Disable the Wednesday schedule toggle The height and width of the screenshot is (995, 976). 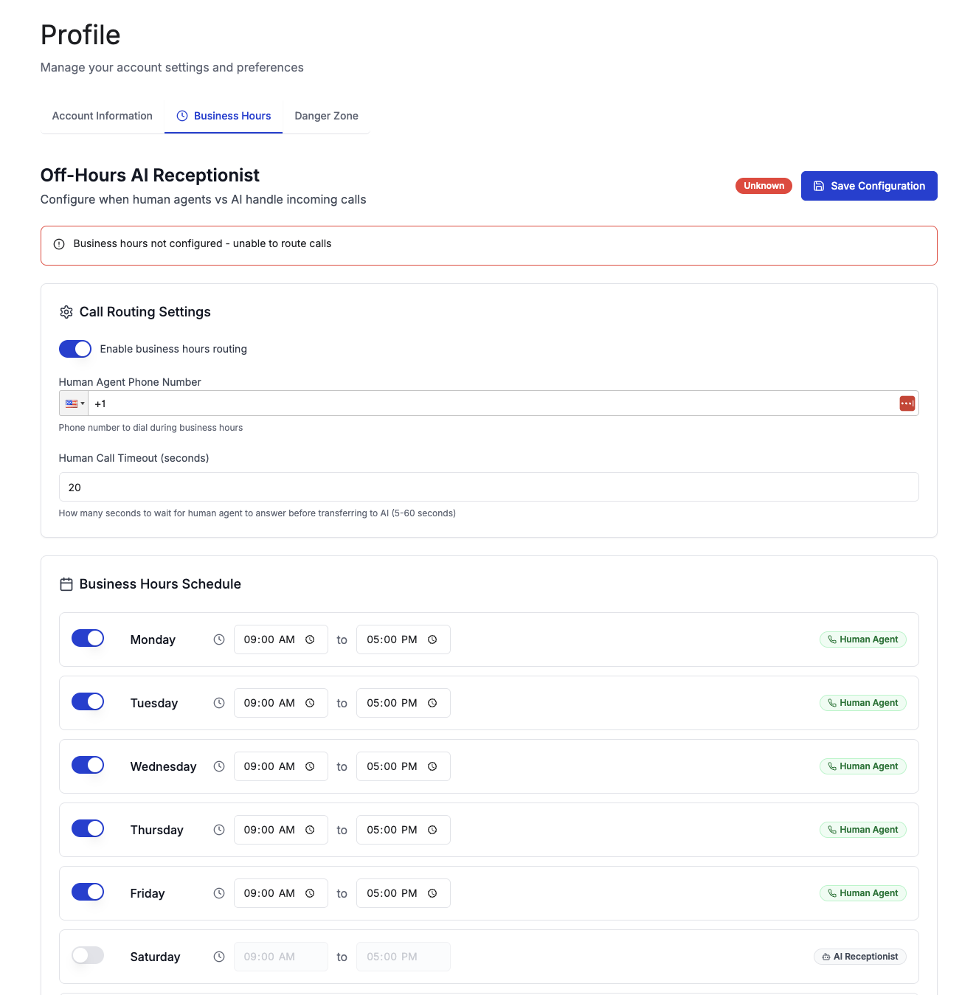(x=88, y=765)
